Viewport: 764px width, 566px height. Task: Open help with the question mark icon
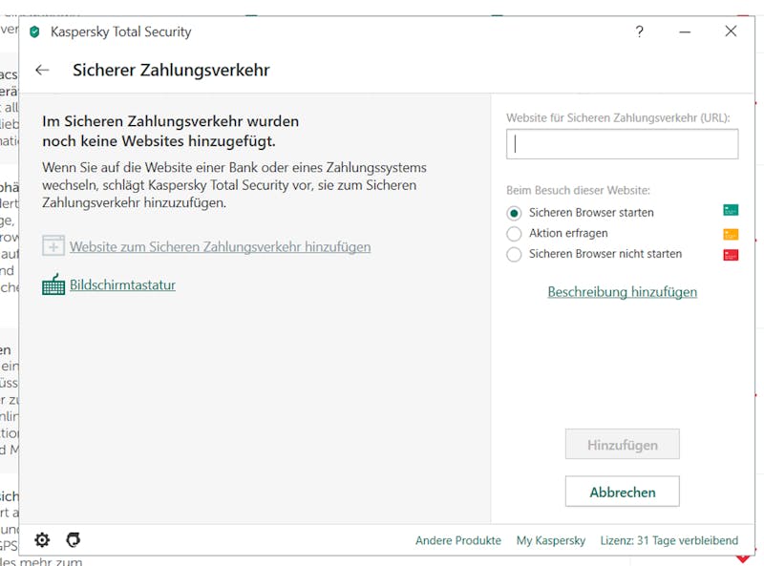pos(639,32)
